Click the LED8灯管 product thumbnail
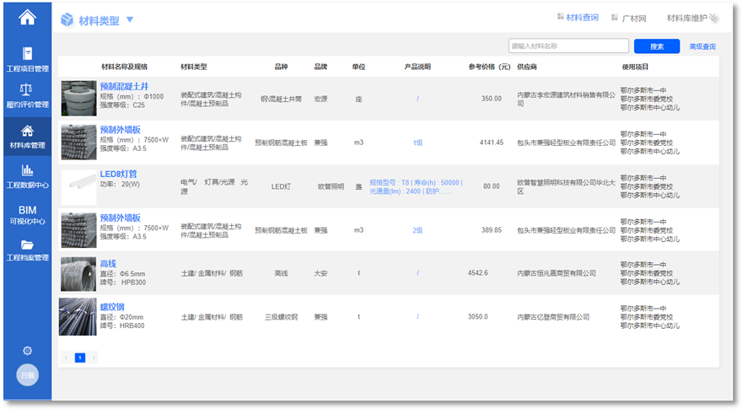 coord(78,186)
